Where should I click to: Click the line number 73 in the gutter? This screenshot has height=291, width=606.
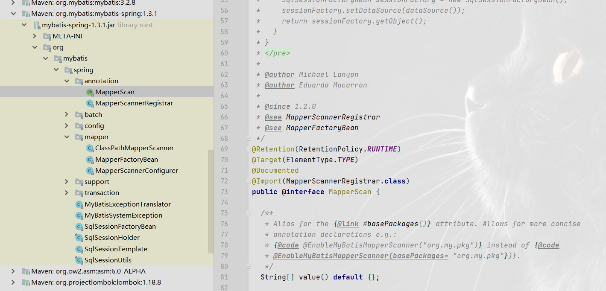tap(223, 192)
